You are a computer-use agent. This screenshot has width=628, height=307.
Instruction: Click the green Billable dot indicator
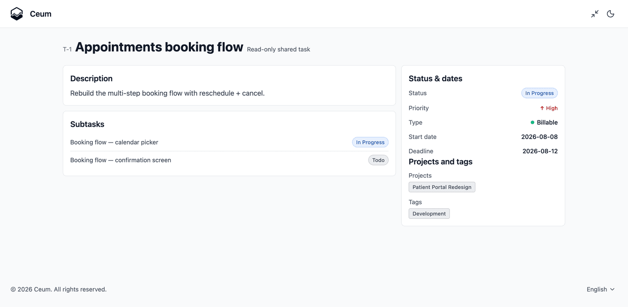(x=532, y=122)
